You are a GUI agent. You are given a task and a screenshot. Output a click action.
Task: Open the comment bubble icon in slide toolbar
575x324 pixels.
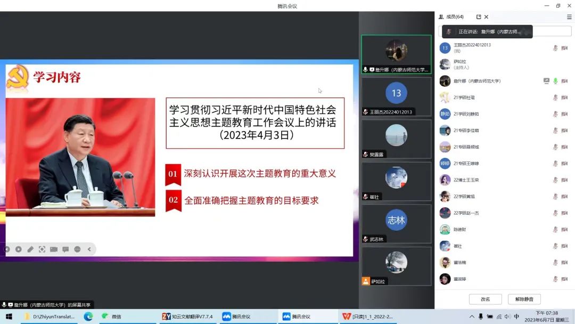65,249
